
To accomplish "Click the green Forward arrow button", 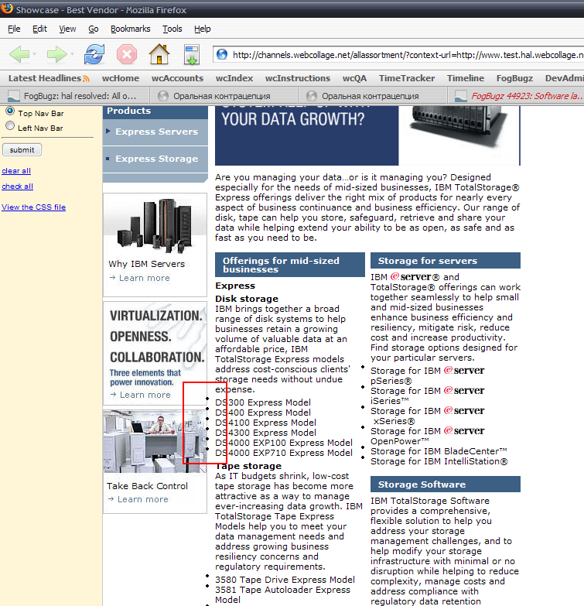I will 56,54.
